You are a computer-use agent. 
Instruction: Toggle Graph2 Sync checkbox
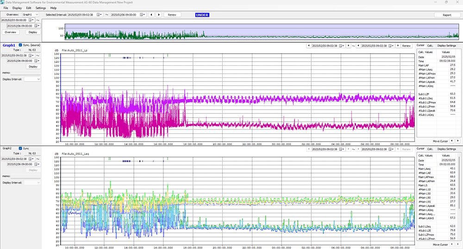(x=20, y=149)
